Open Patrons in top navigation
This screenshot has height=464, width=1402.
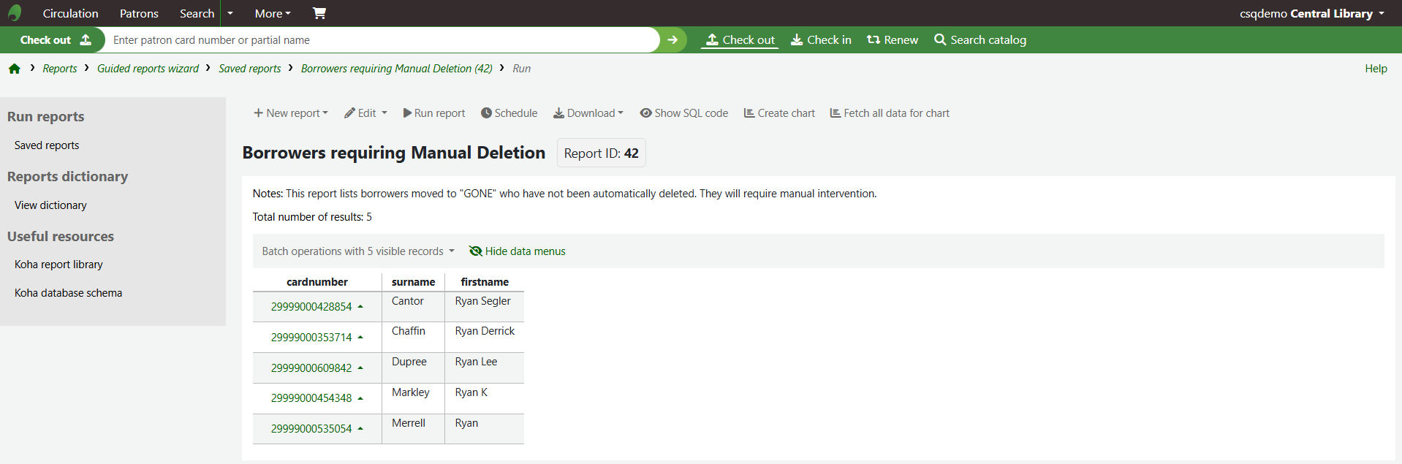pyautogui.click(x=139, y=13)
